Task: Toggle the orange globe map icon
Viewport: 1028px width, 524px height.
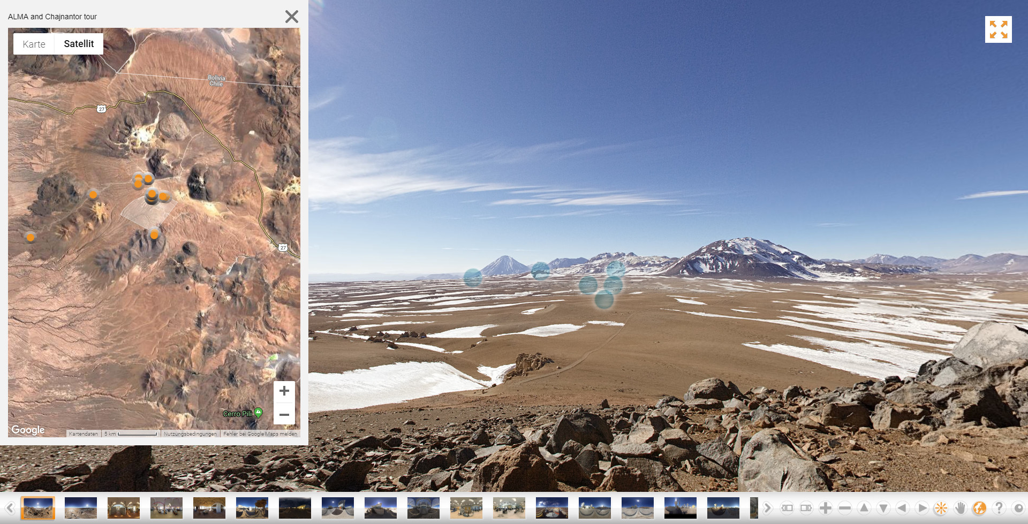Action: pos(979,508)
